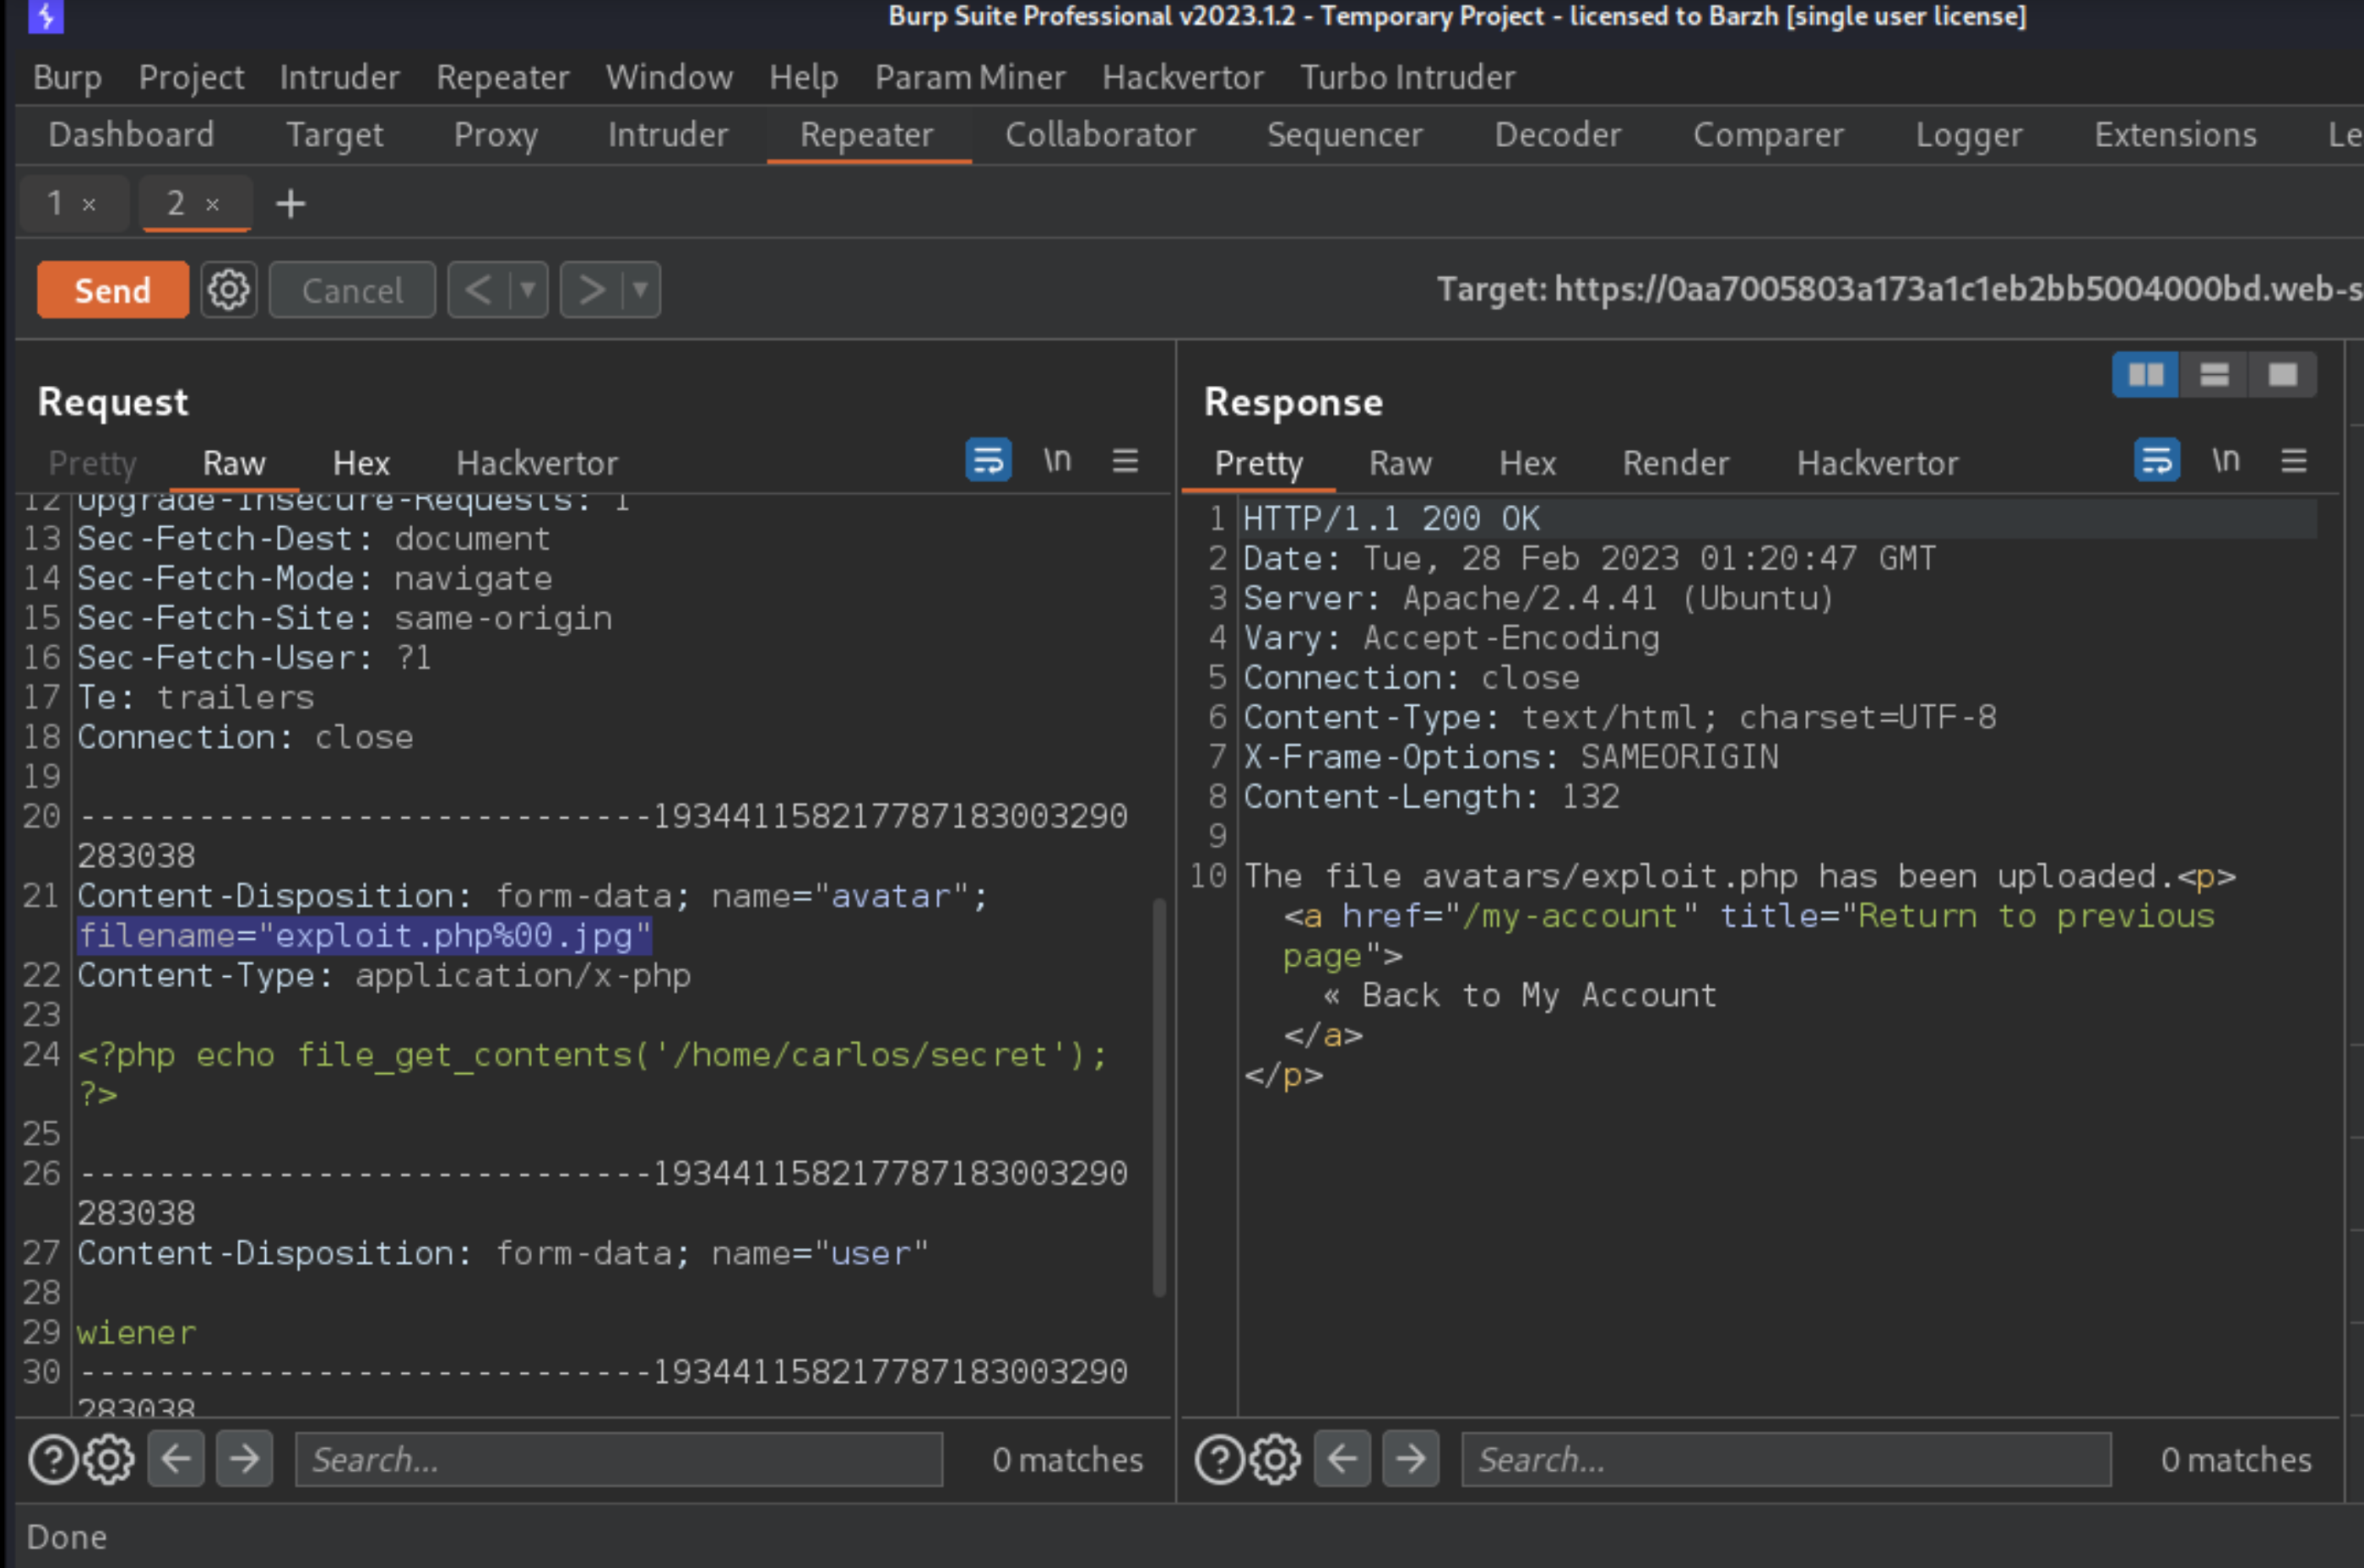This screenshot has width=2364, height=1568.
Task: Go forward to next request in history
Action: tap(591, 290)
